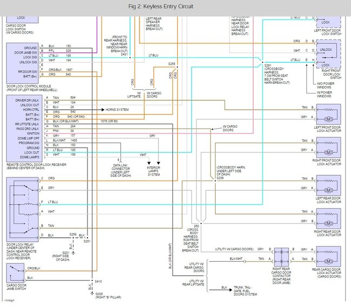
Task: Click the '1576 (OR 56)' circuit number
Action: tap(109, 121)
